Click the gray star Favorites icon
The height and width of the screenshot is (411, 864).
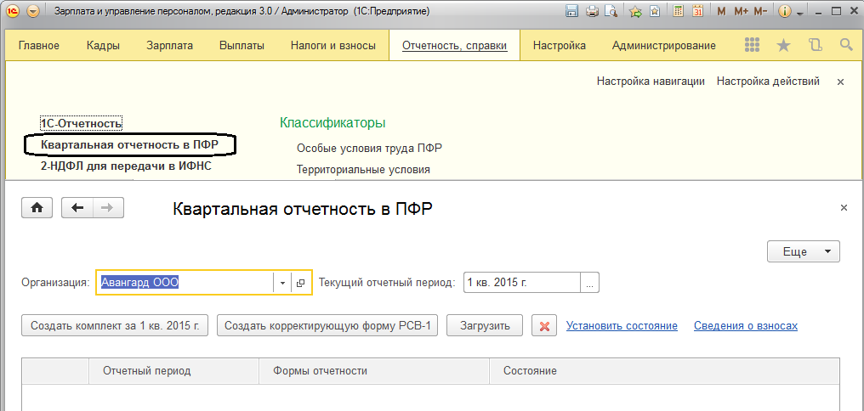coord(783,45)
